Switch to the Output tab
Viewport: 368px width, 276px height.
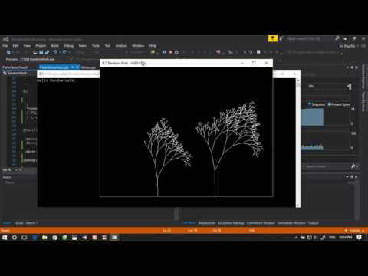pos(313,223)
